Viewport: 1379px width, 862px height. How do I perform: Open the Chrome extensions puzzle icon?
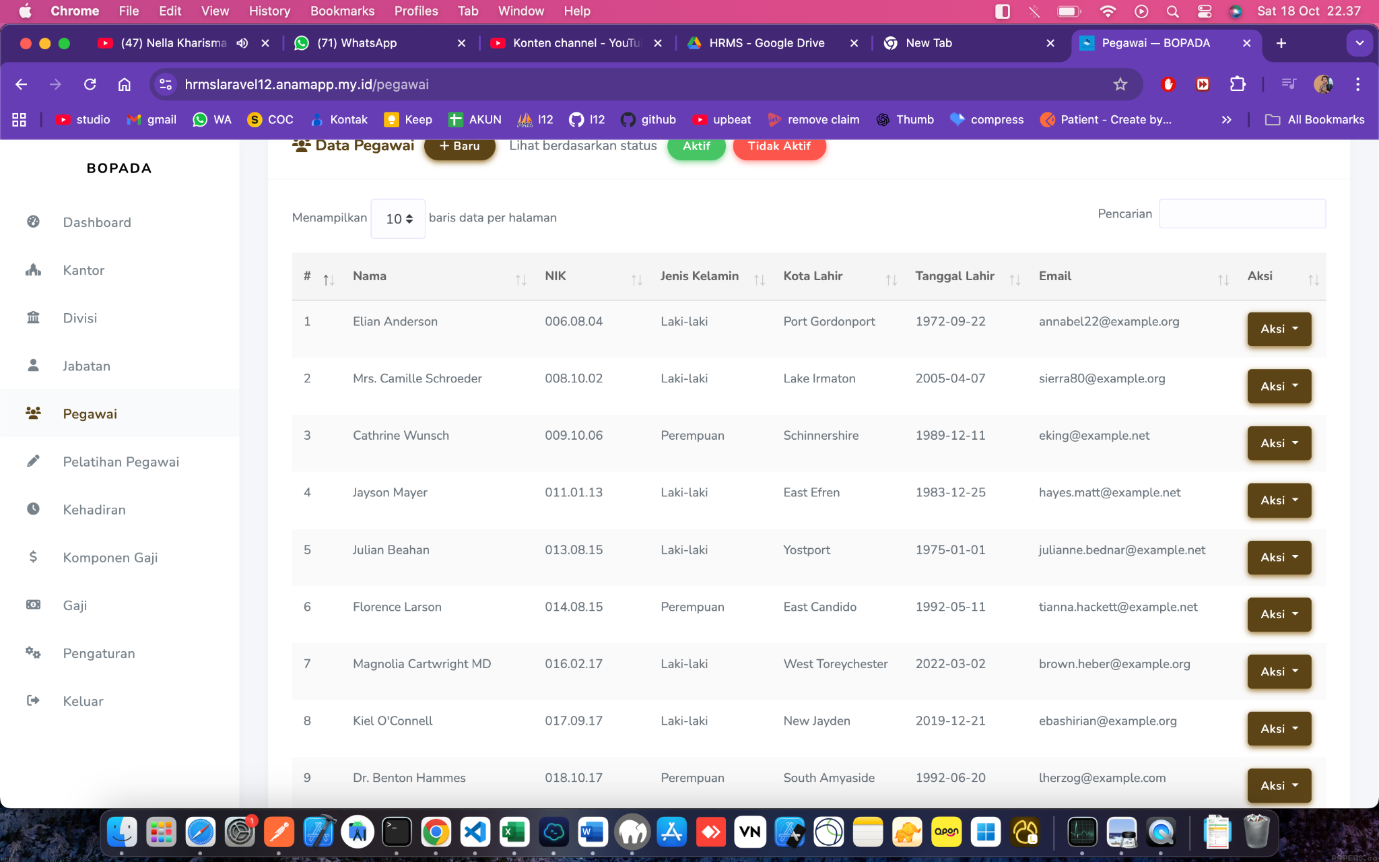click(x=1238, y=84)
